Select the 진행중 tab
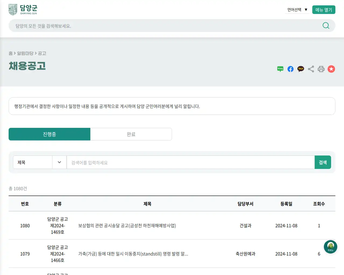The image size is (344, 275). pyautogui.click(x=49, y=134)
